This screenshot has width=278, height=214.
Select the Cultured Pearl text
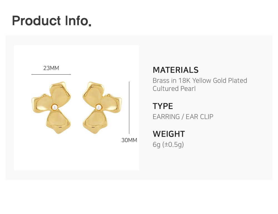[x=174, y=88]
